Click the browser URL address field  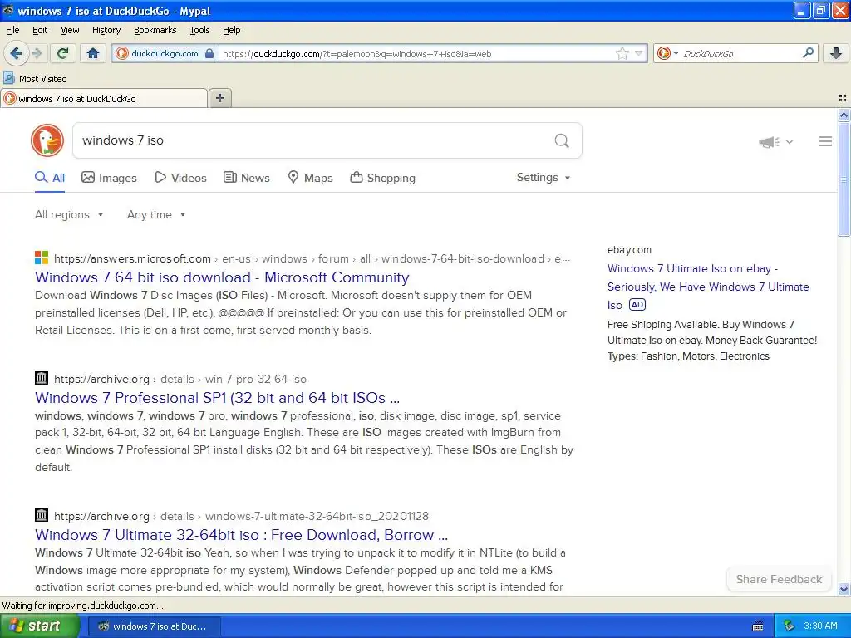416,53
